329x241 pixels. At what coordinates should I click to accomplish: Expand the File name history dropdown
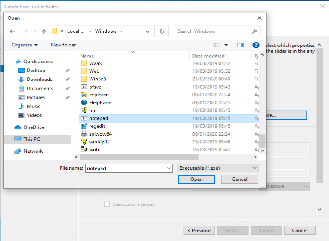(168, 168)
